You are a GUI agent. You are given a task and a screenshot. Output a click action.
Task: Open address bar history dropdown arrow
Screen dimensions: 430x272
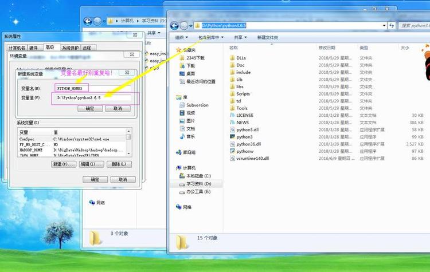(x=384, y=25)
